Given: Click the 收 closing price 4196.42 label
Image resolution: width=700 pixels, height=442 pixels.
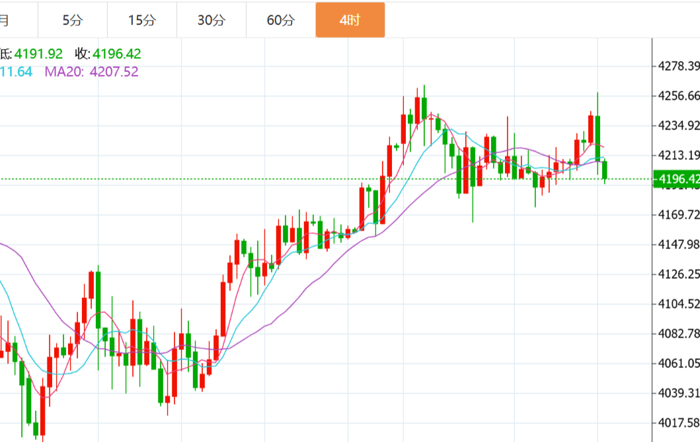Looking at the screenshot, I should point(108,54).
